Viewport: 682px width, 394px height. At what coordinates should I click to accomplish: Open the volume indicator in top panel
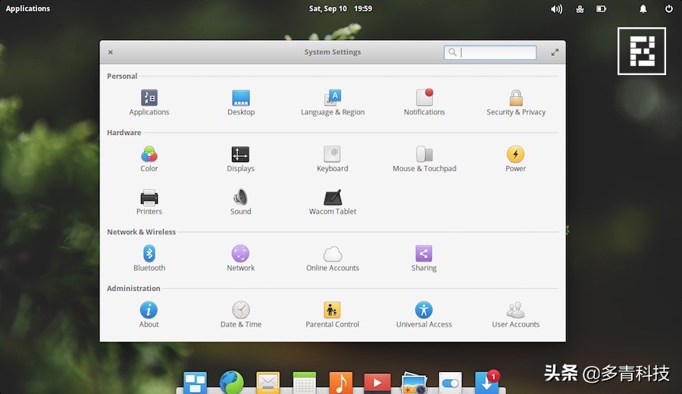[556, 9]
